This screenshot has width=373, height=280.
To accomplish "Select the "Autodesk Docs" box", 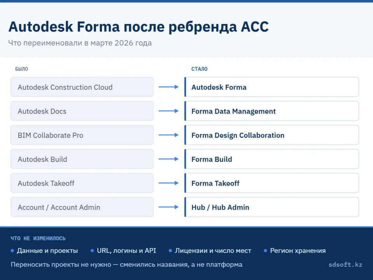I will (x=82, y=111).
